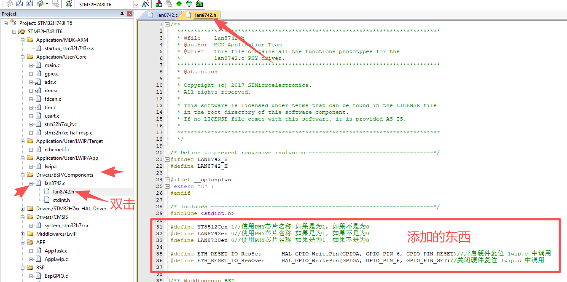Launch the Pack Installer icon
The width and height of the screenshot is (567, 282).
click(x=199, y=4)
